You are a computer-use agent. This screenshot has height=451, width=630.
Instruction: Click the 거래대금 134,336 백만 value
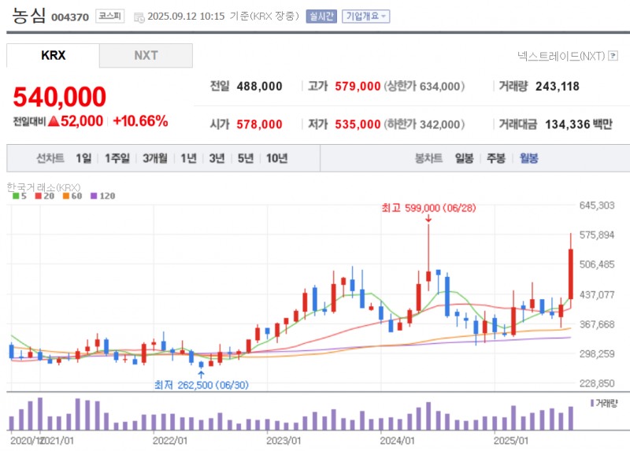(579, 124)
